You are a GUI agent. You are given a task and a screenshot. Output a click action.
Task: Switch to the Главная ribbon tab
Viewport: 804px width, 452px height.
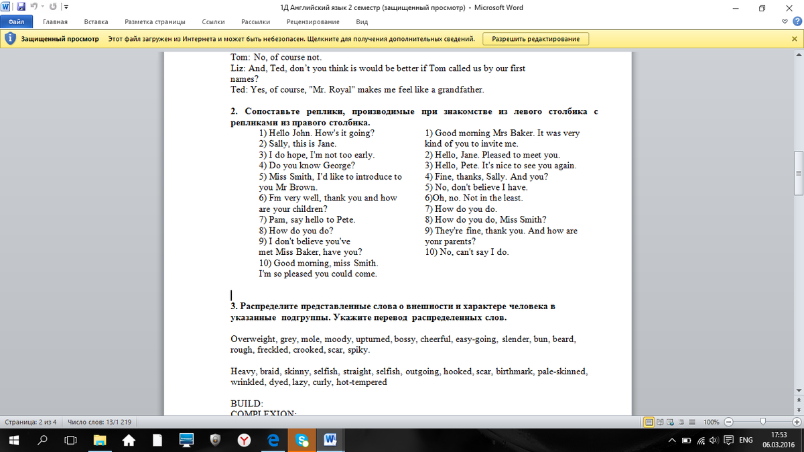[x=55, y=22]
